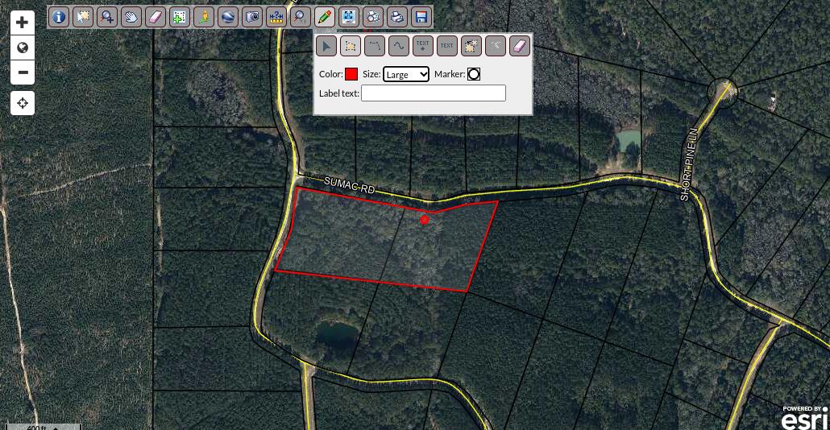Click the copy selected shapes tool
This screenshot has height=430, width=830.
[x=471, y=46]
